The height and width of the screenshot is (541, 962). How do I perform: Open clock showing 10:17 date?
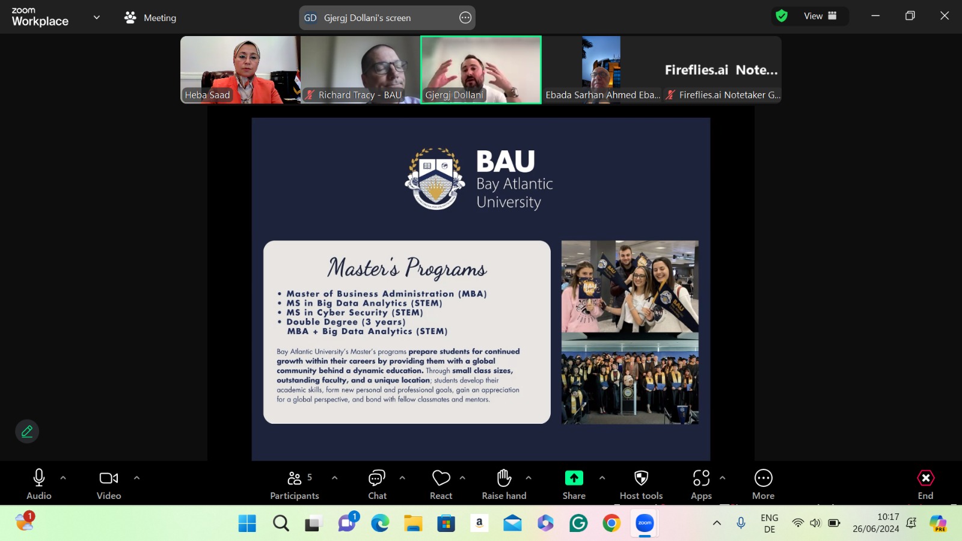click(876, 523)
